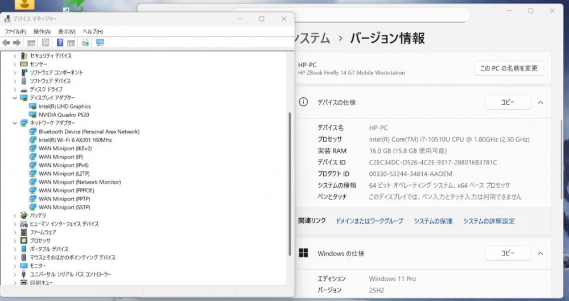The width and height of the screenshot is (569, 301).
Task: Open the Properties toolbar icon
Action: [x=46, y=43]
